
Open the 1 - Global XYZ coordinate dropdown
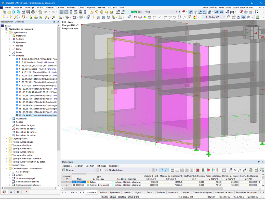click(x=224, y=17)
